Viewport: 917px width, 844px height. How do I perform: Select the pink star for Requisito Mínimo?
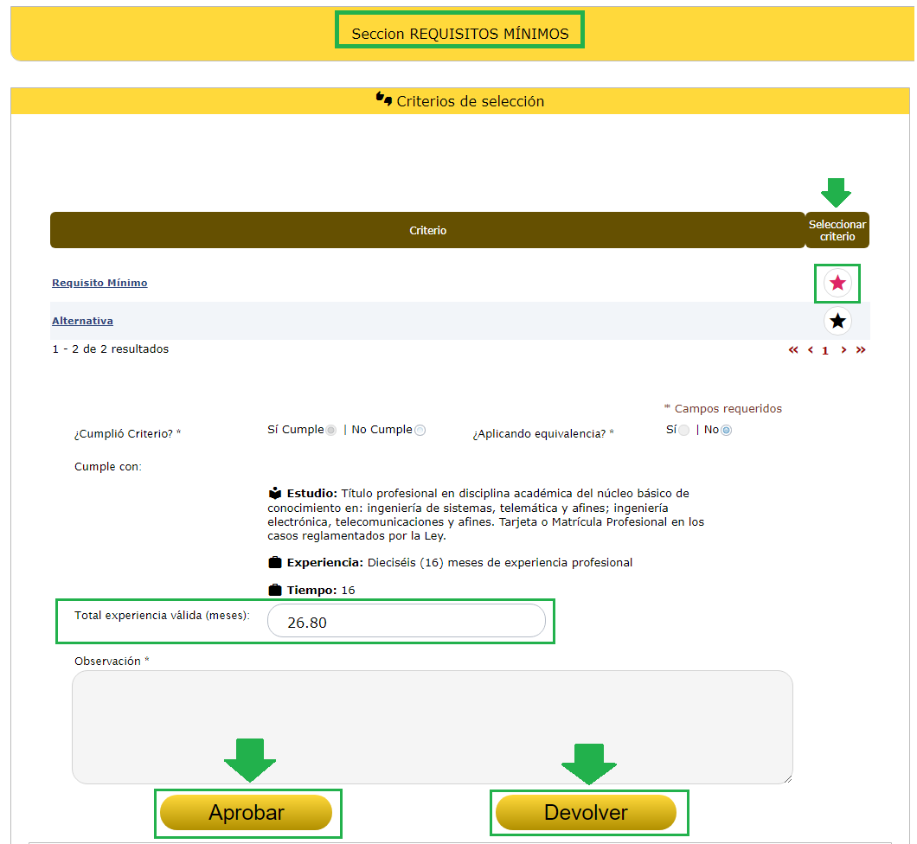[x=837, y=283]
